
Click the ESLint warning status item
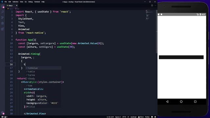pos(141,117)
